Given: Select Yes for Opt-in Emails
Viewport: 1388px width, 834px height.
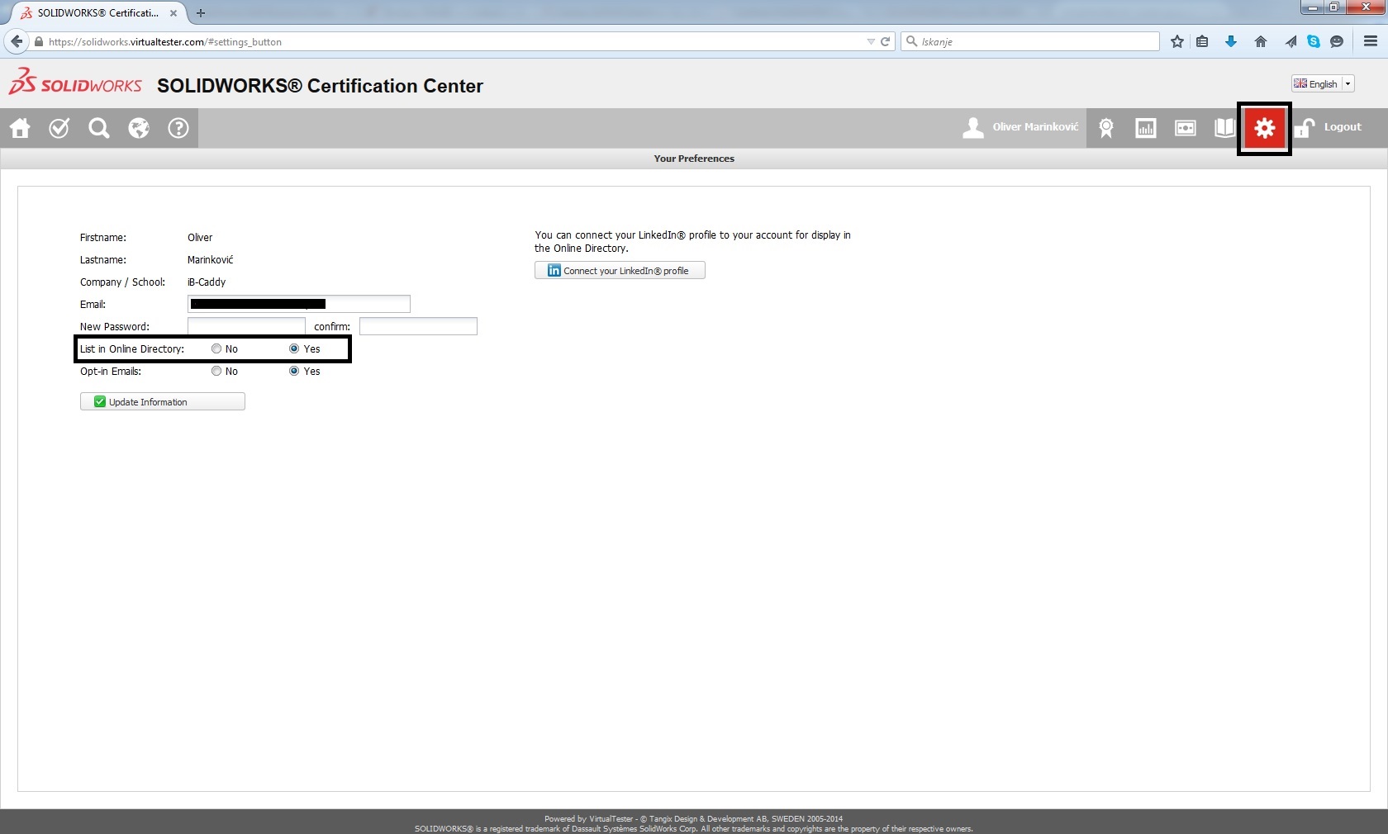Looking at the screenshot, I should pos(294,372).
